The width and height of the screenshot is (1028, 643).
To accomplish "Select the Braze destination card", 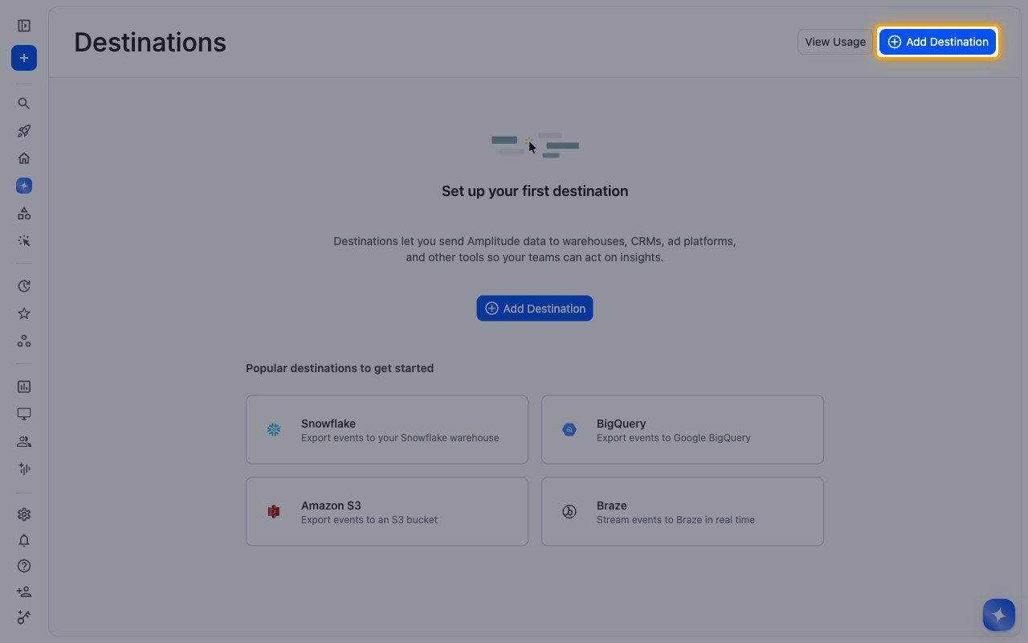I will [683, 511].
